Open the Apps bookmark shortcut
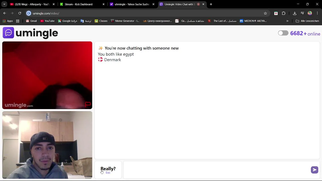This screenshot has width=322, height=181. coord(8,21)
